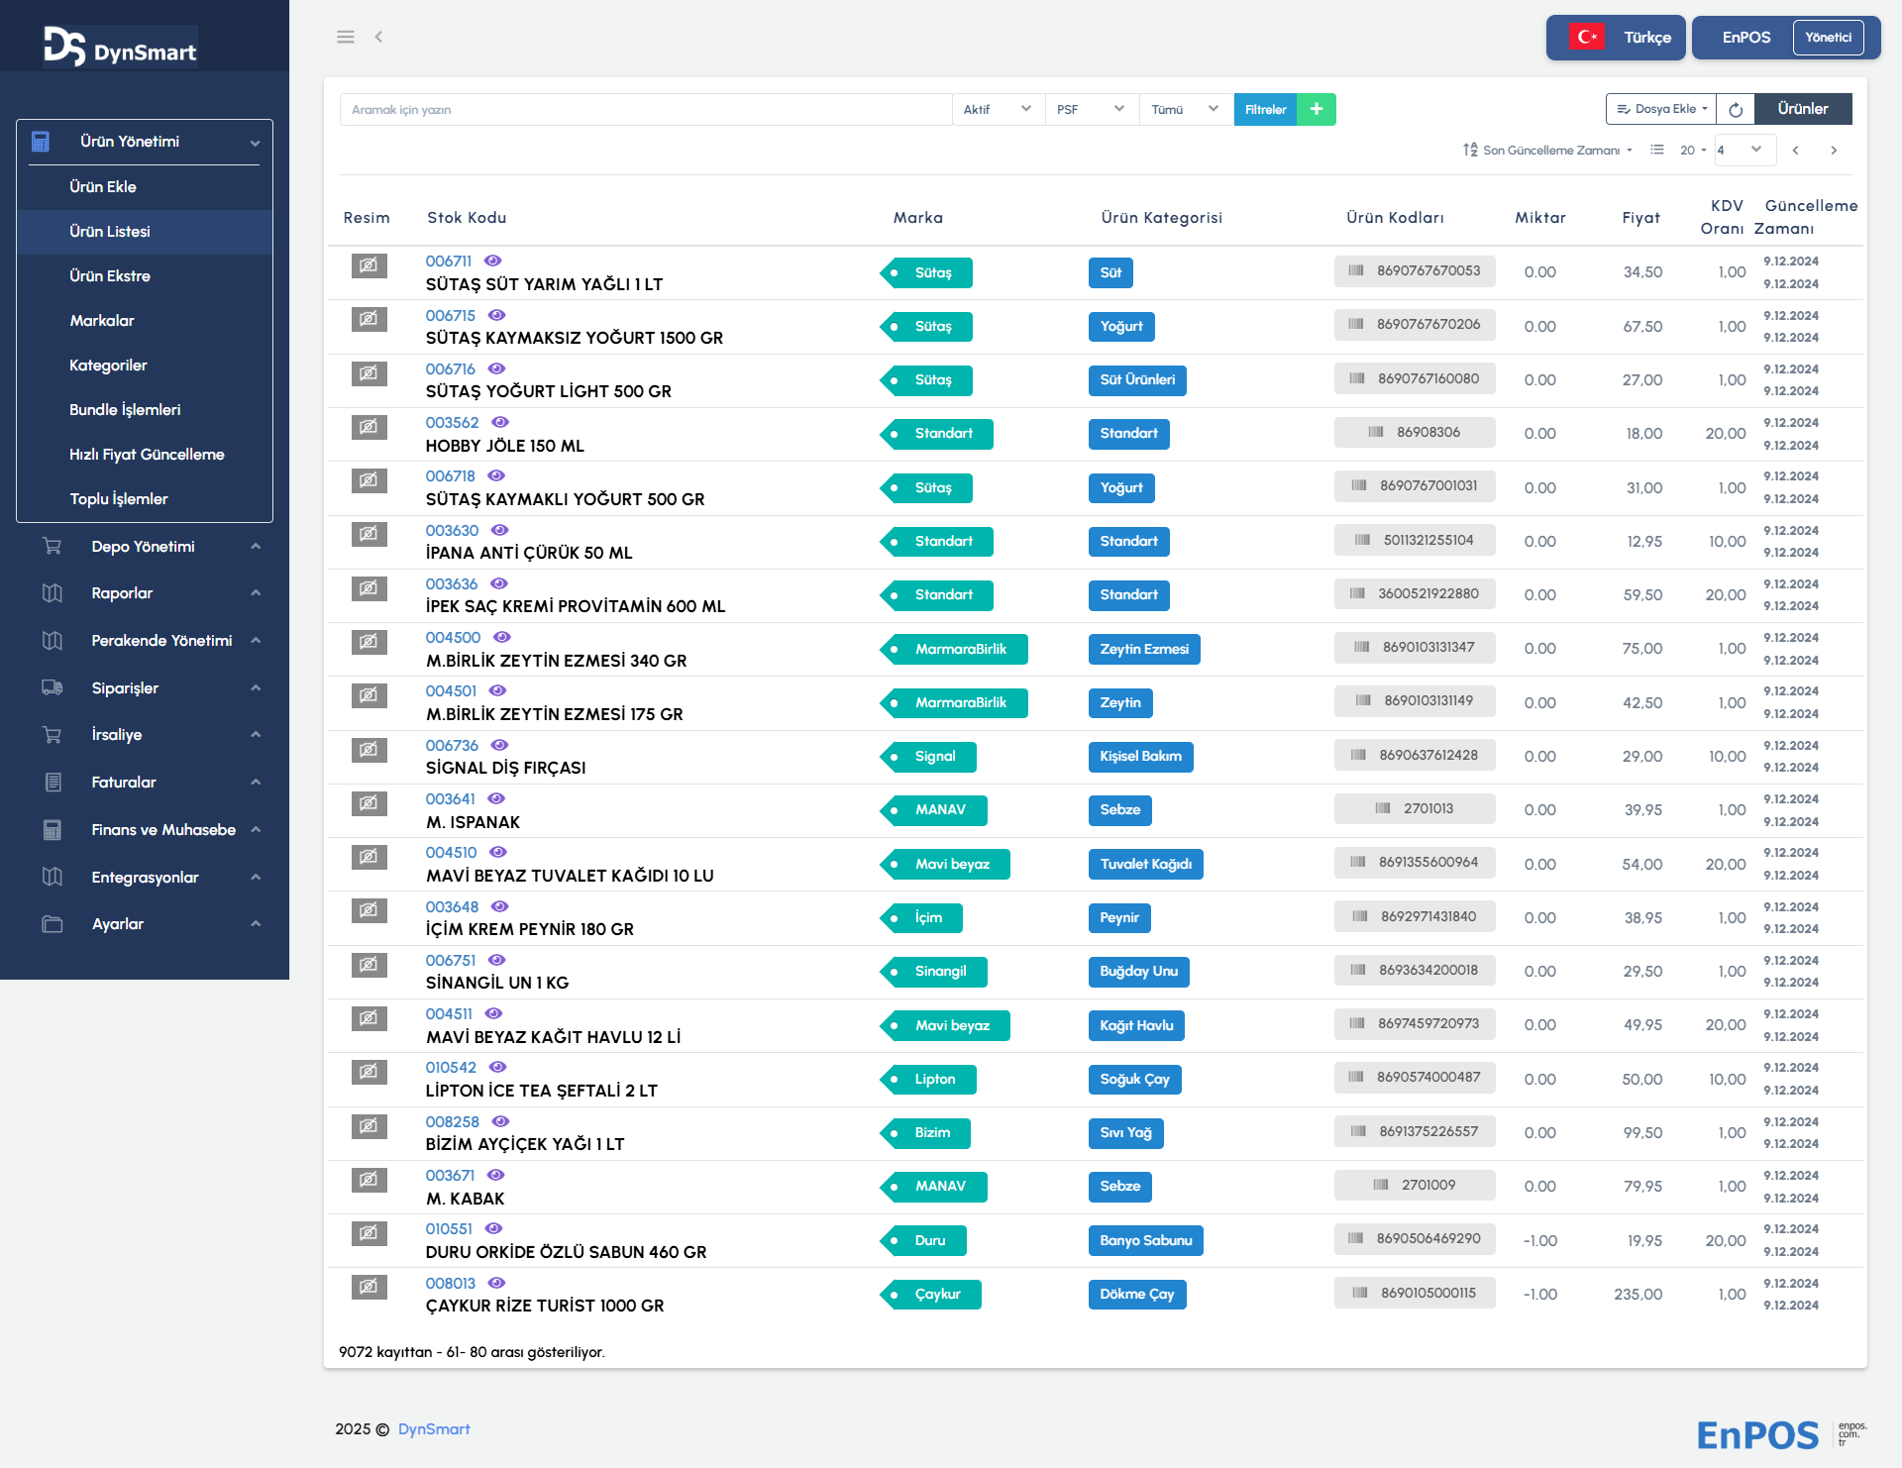Click the eye icon next to 006711
This screenshot has height=1468, width=1902.
pyautogui.click(x=492, y=261)
